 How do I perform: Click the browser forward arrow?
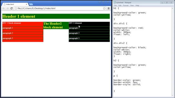7,8
